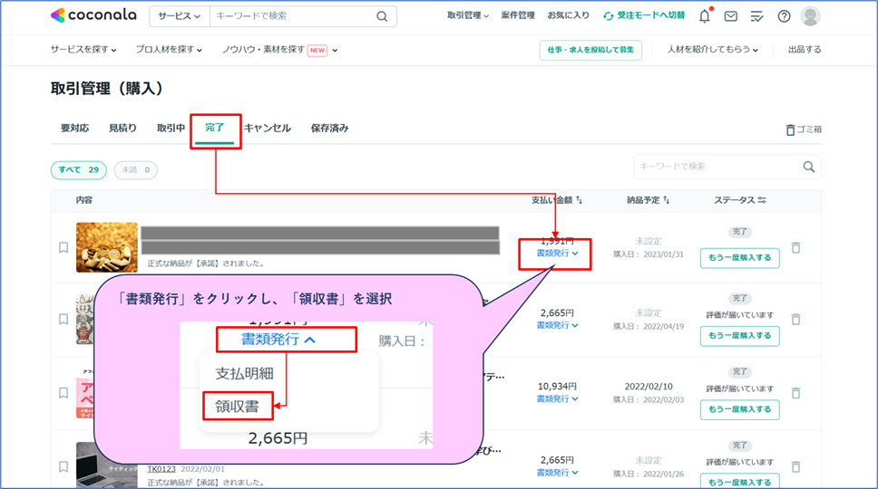Click もう一度購入する on first order
The image size is (878, 489).
click(739, 258)
